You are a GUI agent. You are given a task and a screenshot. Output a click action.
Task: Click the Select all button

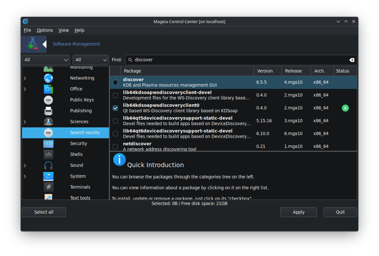[44, 212]
